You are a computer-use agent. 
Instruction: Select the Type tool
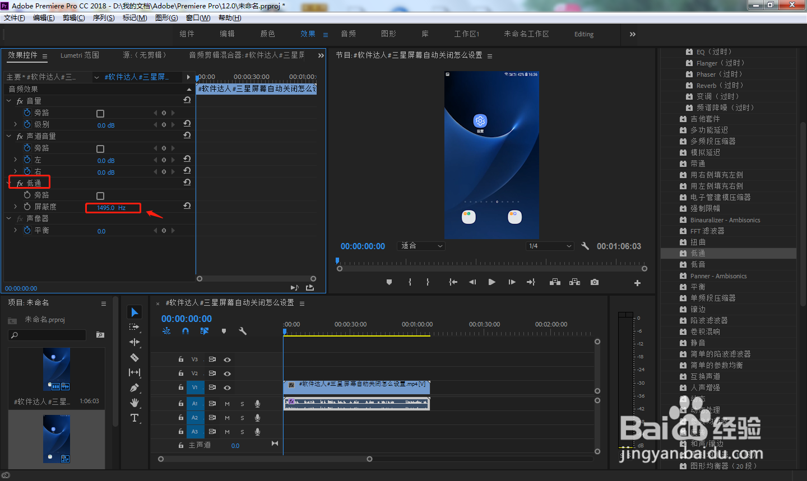(134, 418)
